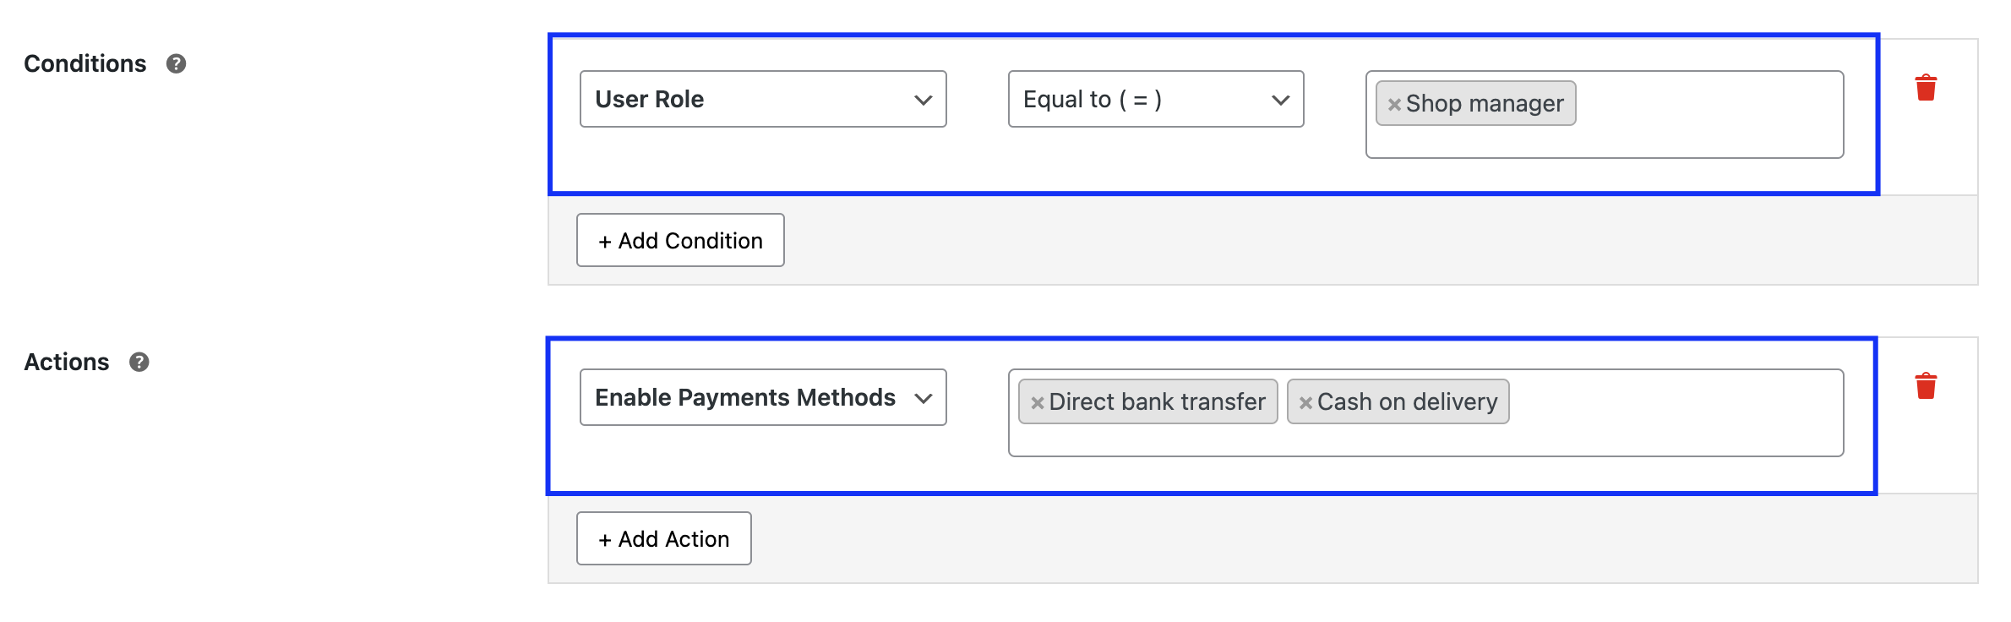Screen dimensions: 2011x622
Task: Delete the Enable Payments Methods action row
Action: [x=1926, y=386]
